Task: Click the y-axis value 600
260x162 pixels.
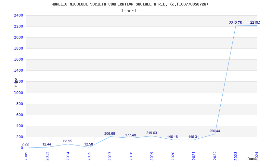Action: click(x=19, y=115)
